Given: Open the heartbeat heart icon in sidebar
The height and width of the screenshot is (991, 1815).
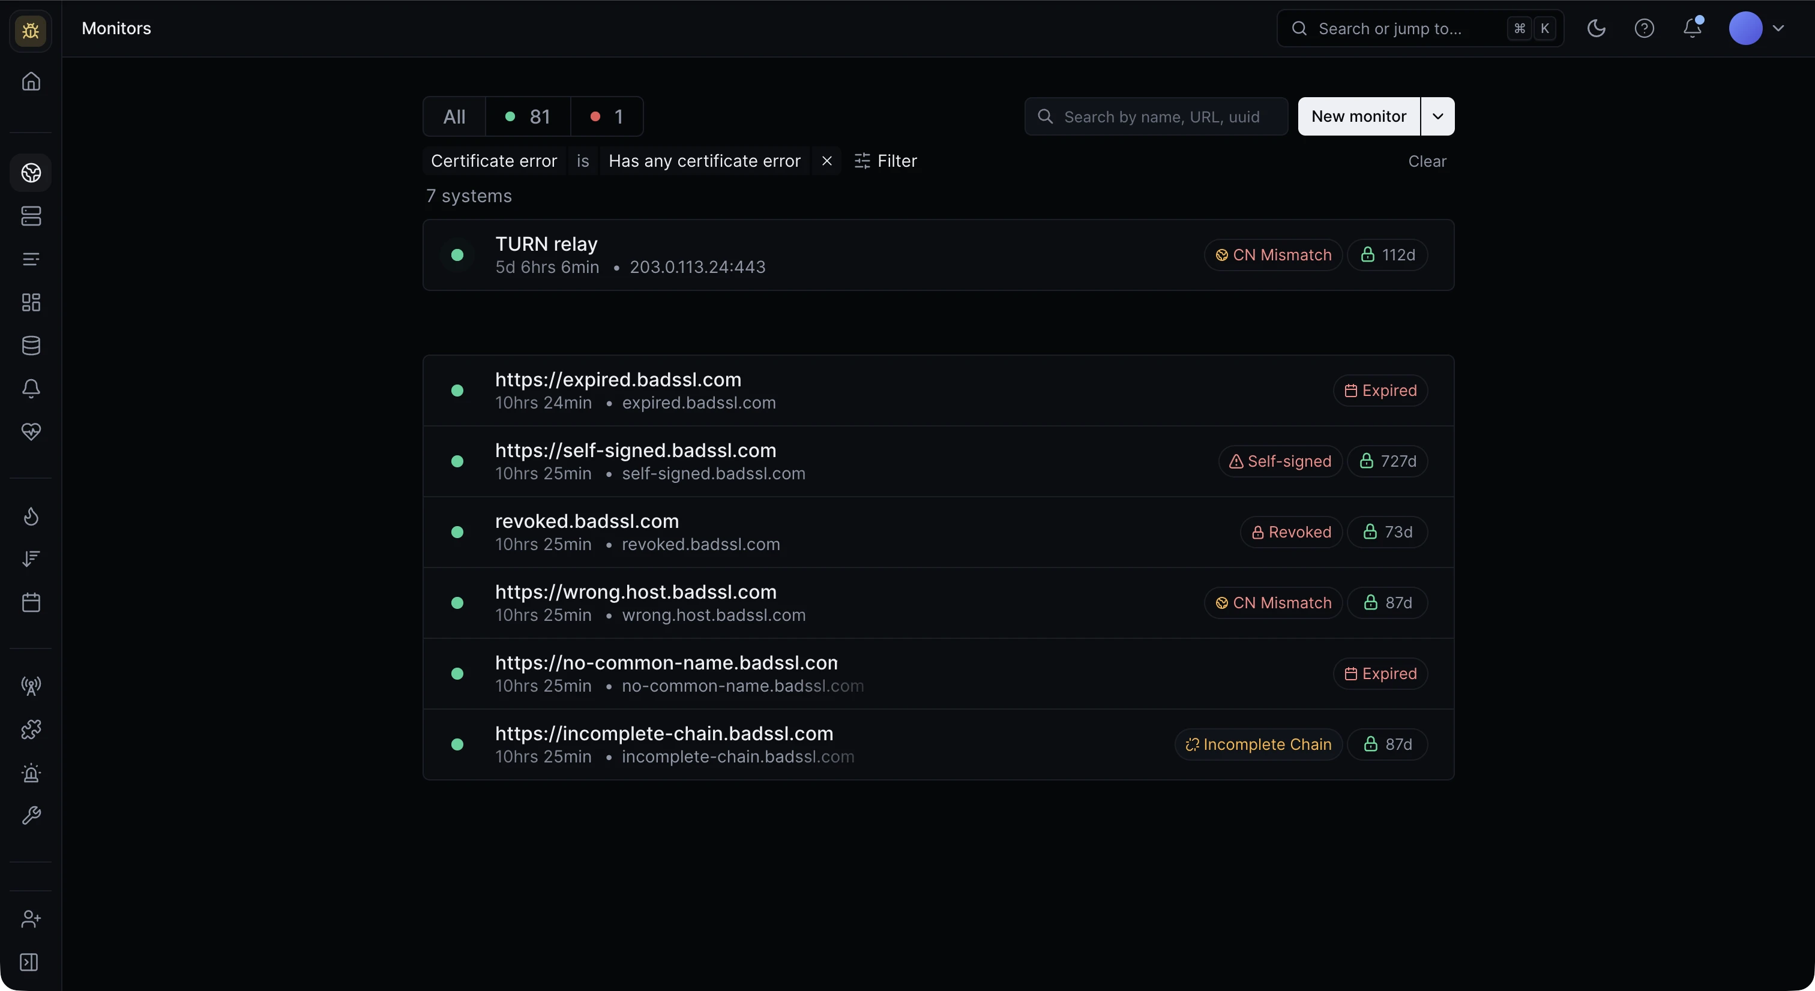Looking at the screenshot, I should click(x=31, y=432).
